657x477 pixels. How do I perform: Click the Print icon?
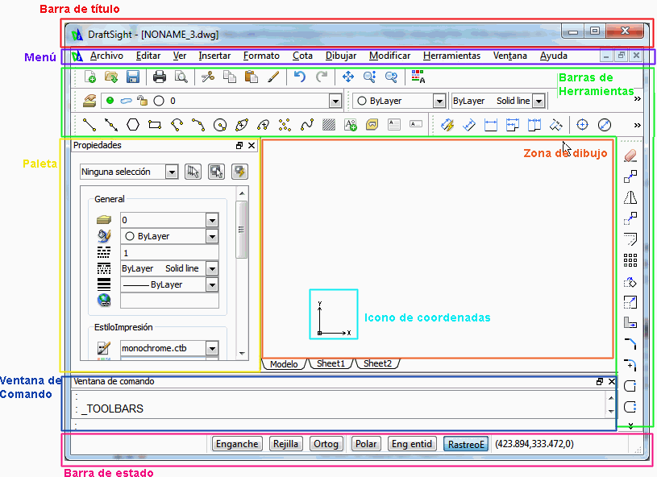click(160, 77)
